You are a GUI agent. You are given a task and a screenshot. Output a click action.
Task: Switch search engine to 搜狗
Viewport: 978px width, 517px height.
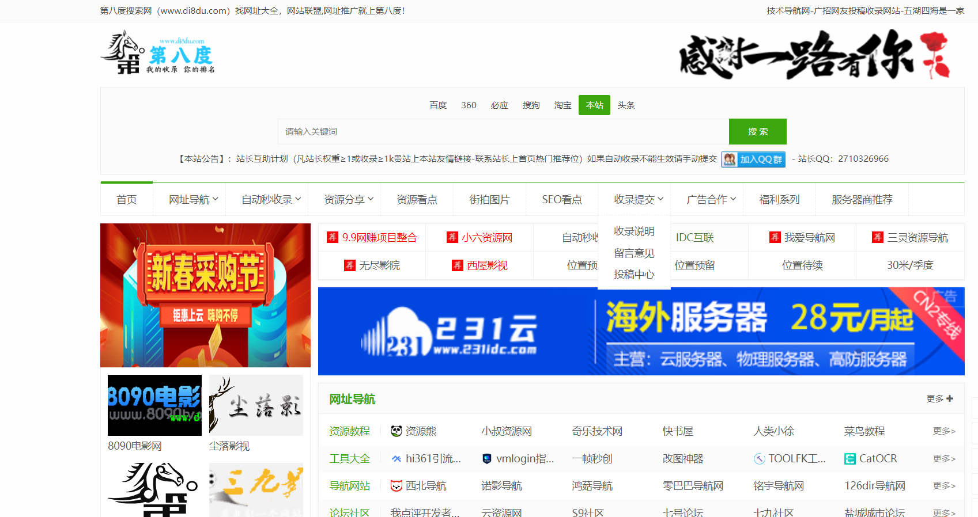point(531,105)
